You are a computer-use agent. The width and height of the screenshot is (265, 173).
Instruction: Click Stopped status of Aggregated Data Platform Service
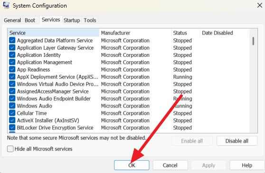point(182,40)
